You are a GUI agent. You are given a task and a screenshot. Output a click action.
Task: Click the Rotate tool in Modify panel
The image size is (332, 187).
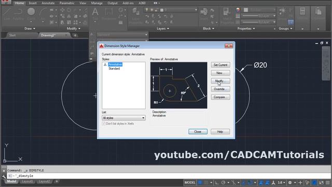[69, 10]
